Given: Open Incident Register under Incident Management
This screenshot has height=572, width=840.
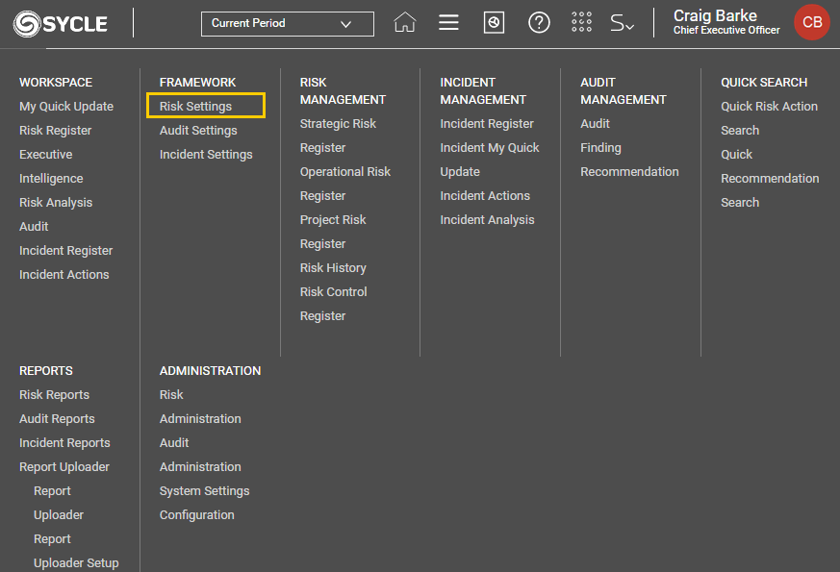Looking at the screenshot, I should click(487, 124).
